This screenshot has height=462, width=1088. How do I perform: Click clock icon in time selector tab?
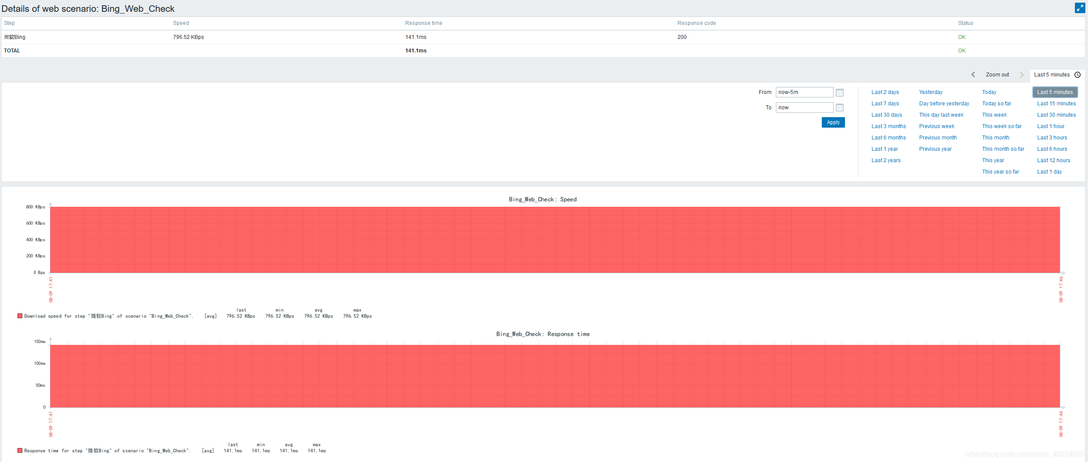pyautogui.click(x=1078, y=75)
